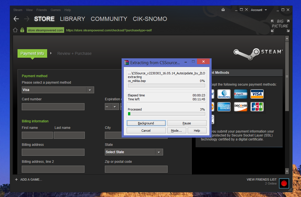Click the Help button in WinRAR dialog
The width and height of the screenshot is (301, 197).
[197, 131]
